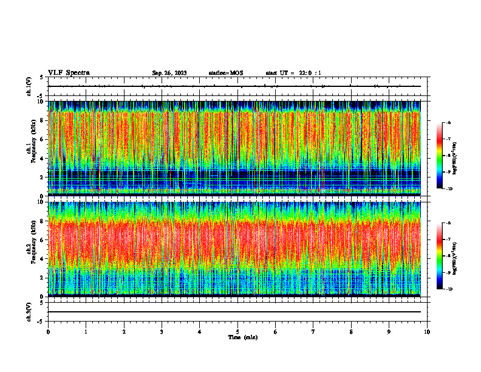The width and height of the screenshot is (481, 372).
Task: Click time axis tick label 2
Action: click(124, 332)
